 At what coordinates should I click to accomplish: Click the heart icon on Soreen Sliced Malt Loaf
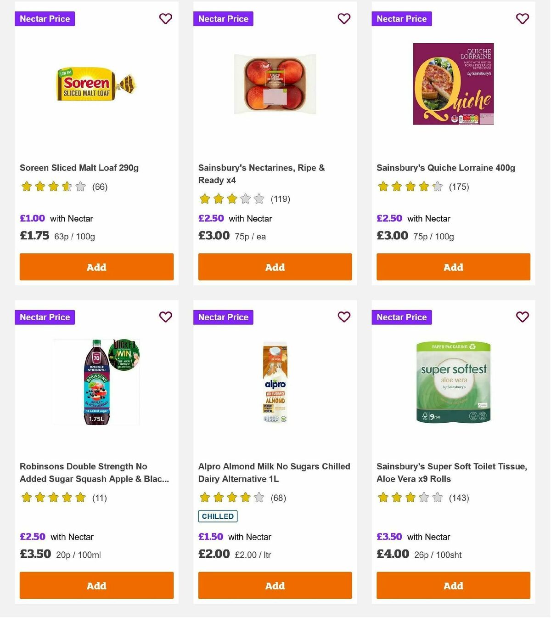point(165,18)
